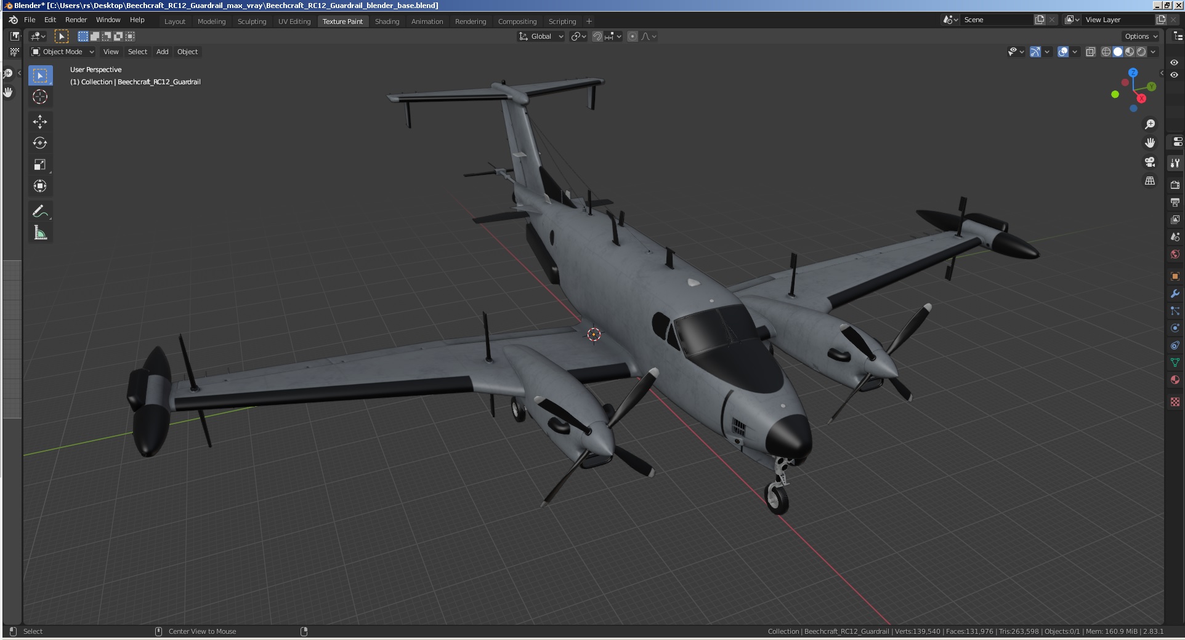The height and width of the screenshot is (640, 1185).
Task: Add a new workspace tab
Action: click(589, 22)
